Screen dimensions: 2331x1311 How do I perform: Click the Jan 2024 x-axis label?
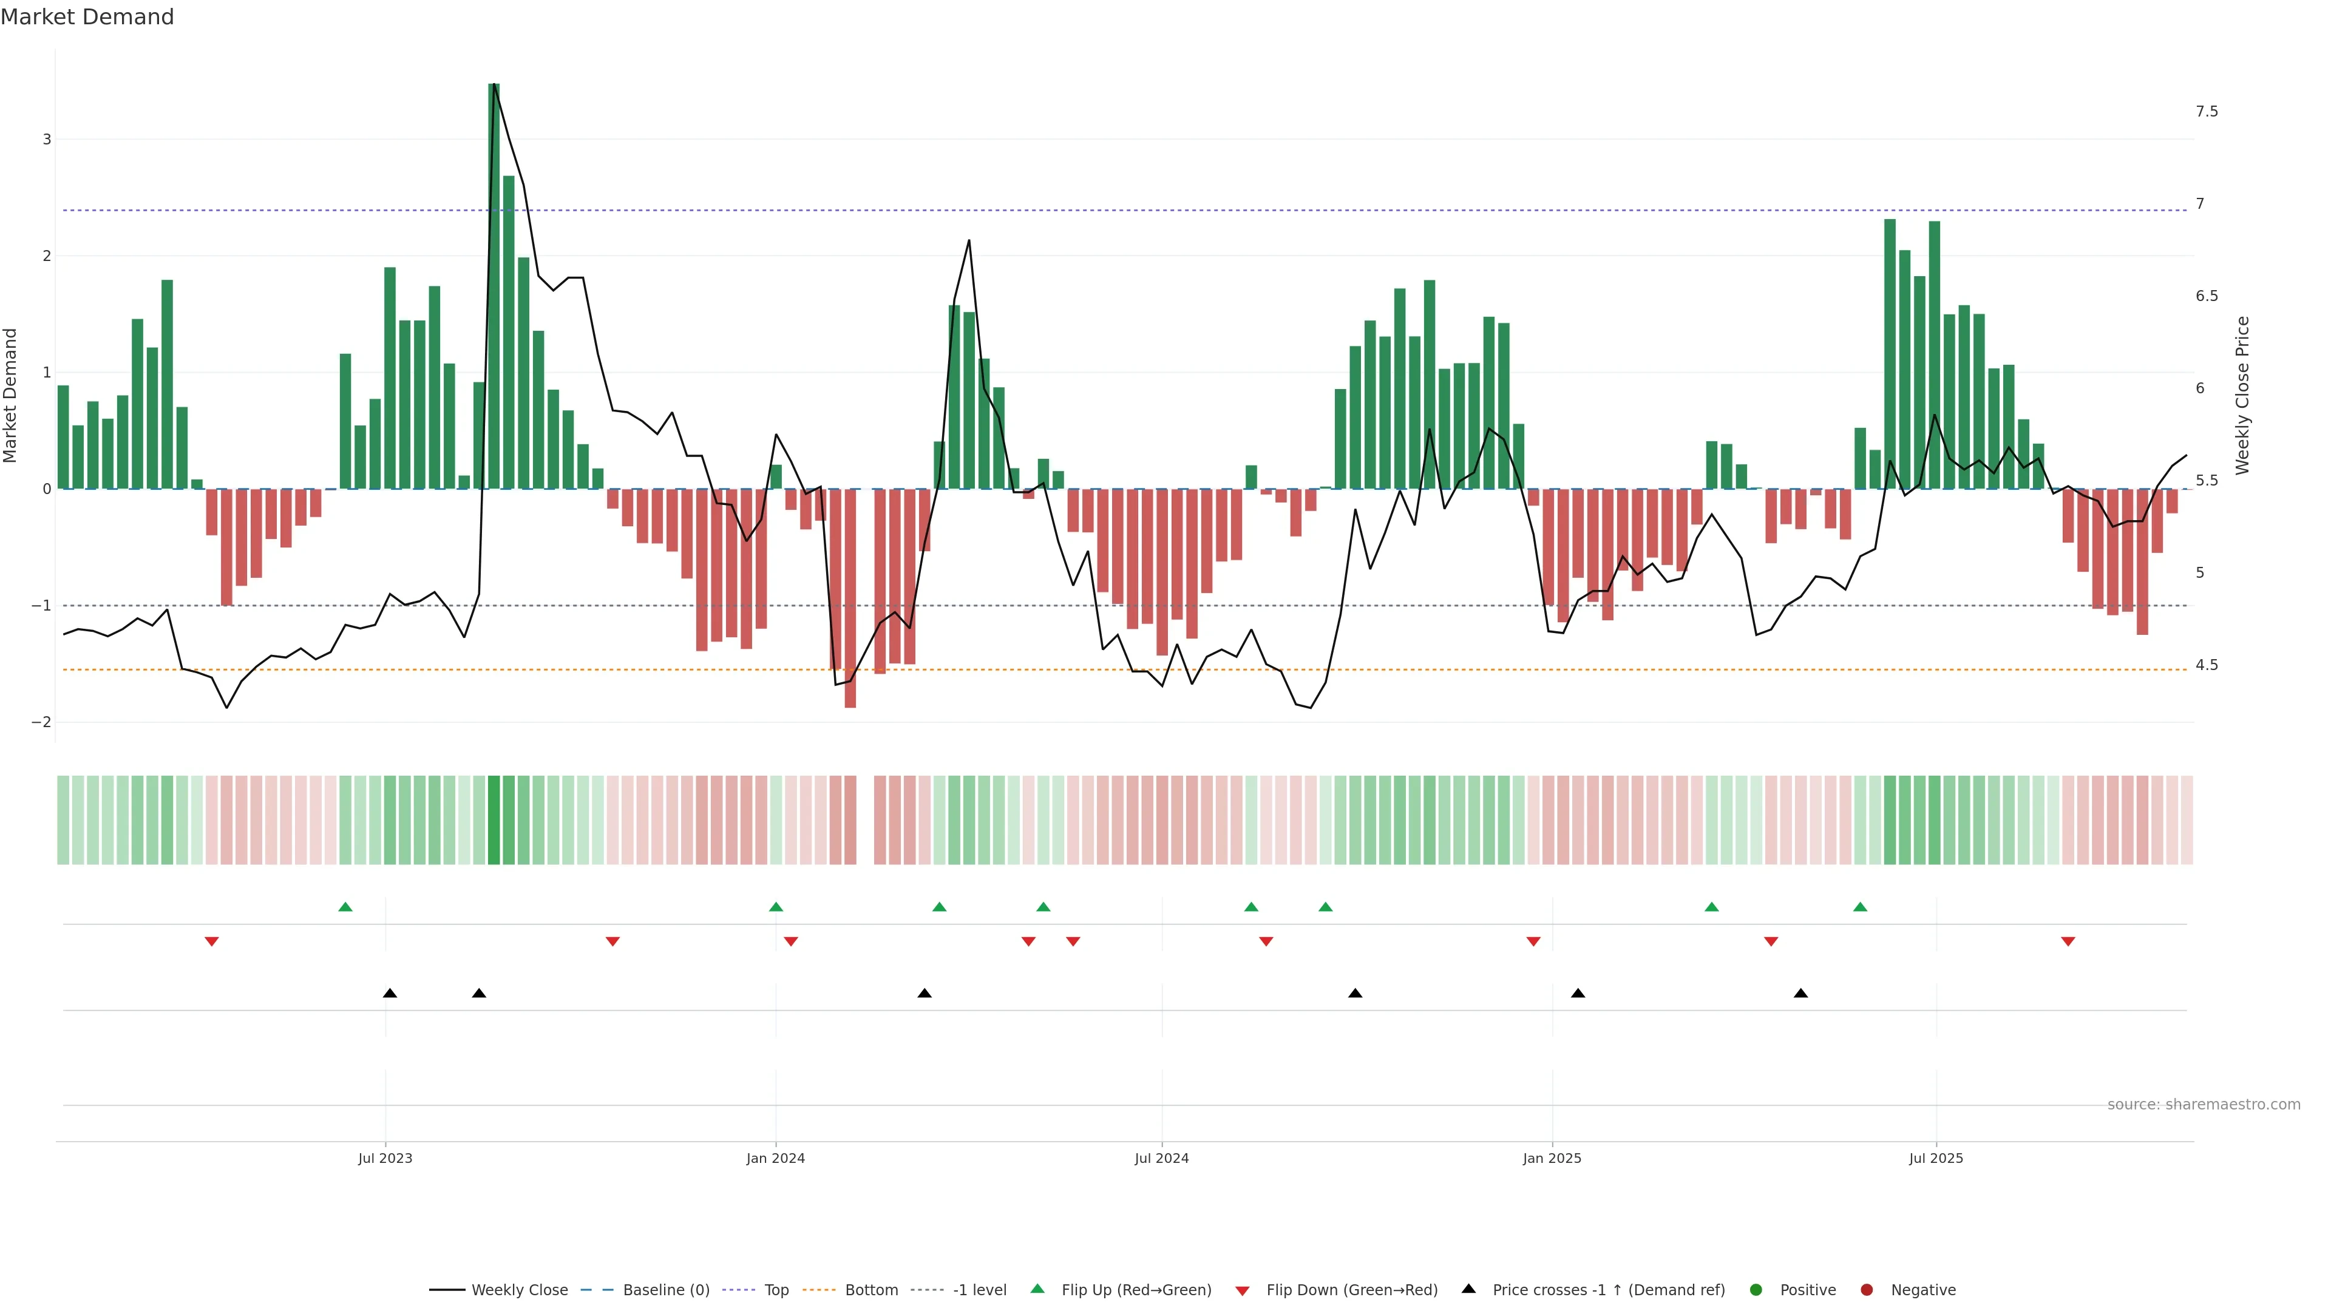(776, 1159)
